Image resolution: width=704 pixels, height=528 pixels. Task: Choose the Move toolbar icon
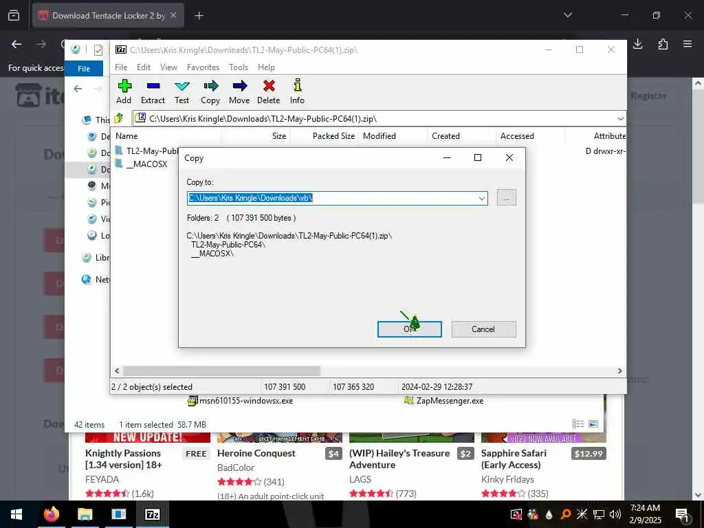pos(239,91)
